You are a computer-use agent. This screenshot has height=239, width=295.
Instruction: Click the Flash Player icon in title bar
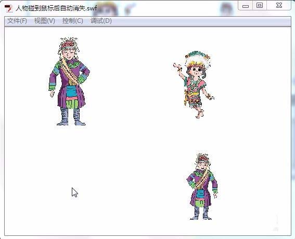click(x=8, y=8)
